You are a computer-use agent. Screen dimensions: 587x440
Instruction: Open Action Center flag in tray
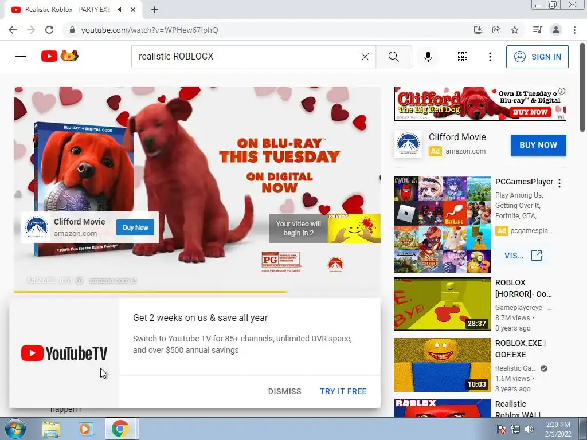click(x=501, y=429)
